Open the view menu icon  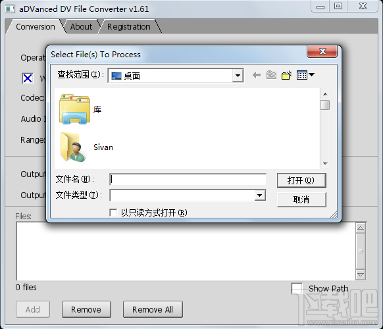pyautogui.click(x=302, y=75)
